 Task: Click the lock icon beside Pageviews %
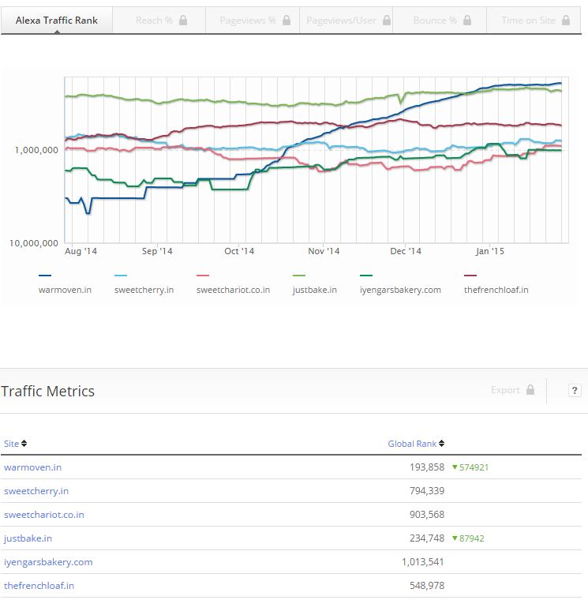coord(287,20)
